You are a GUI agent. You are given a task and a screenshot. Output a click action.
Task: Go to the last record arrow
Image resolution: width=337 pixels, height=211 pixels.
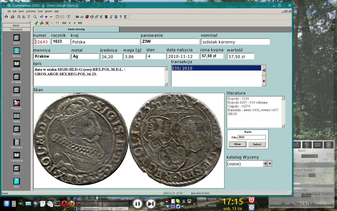coord(80,23)
